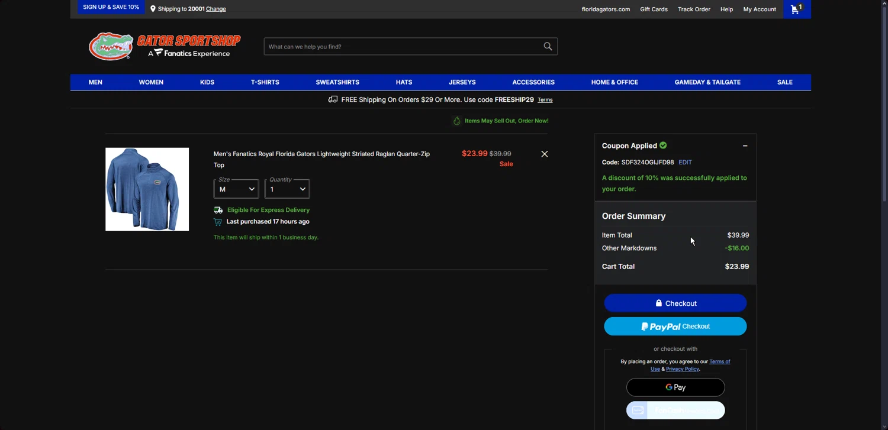This screenshot has height=430, width=888.
Task: Open Gift Cards link
Action: click(x=654, y=9)
